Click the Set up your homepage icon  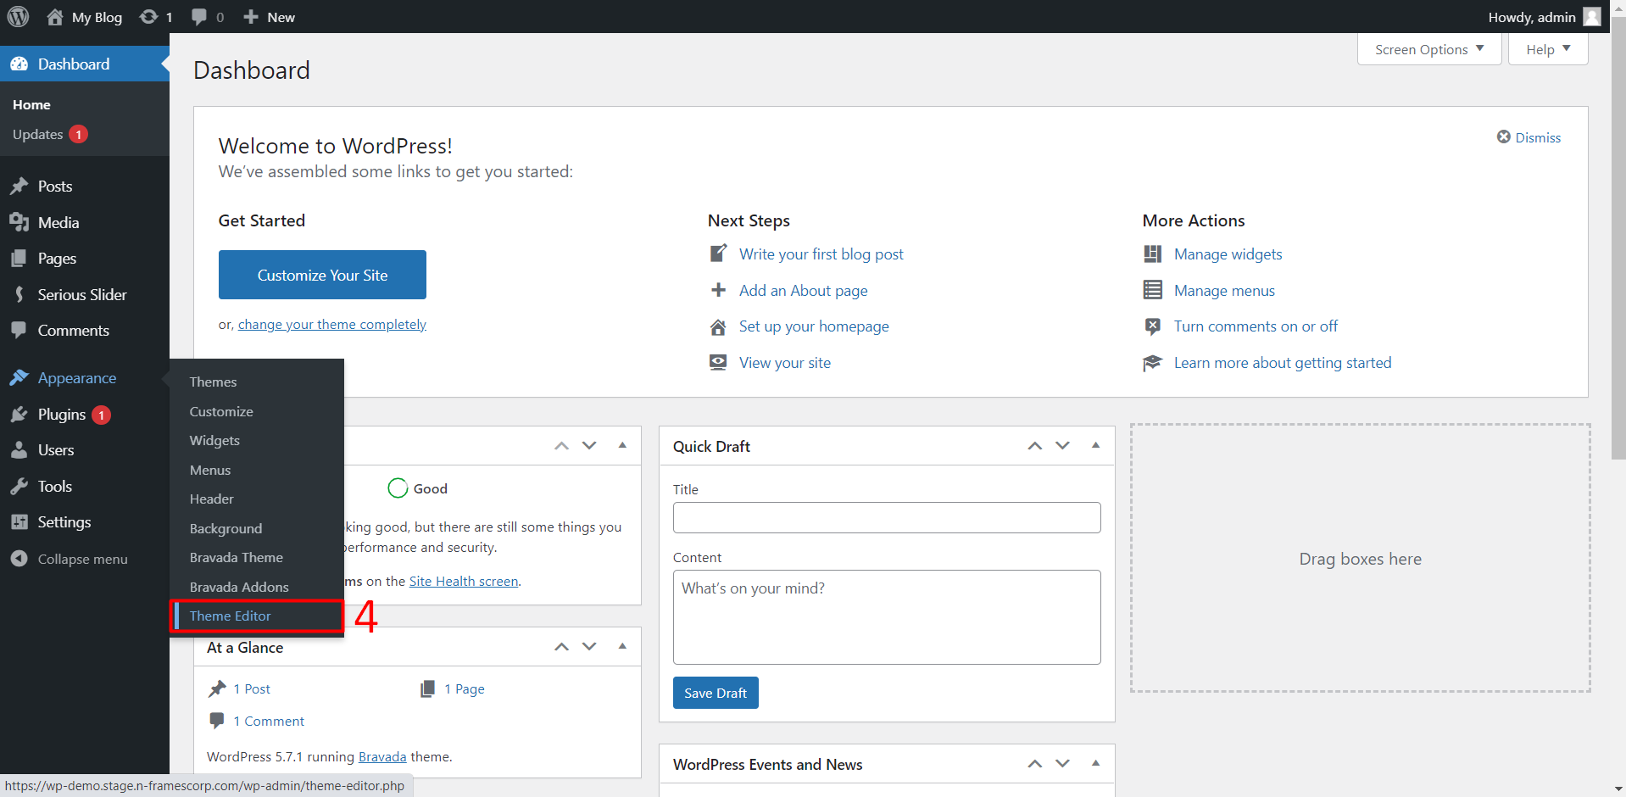point(718,327)
